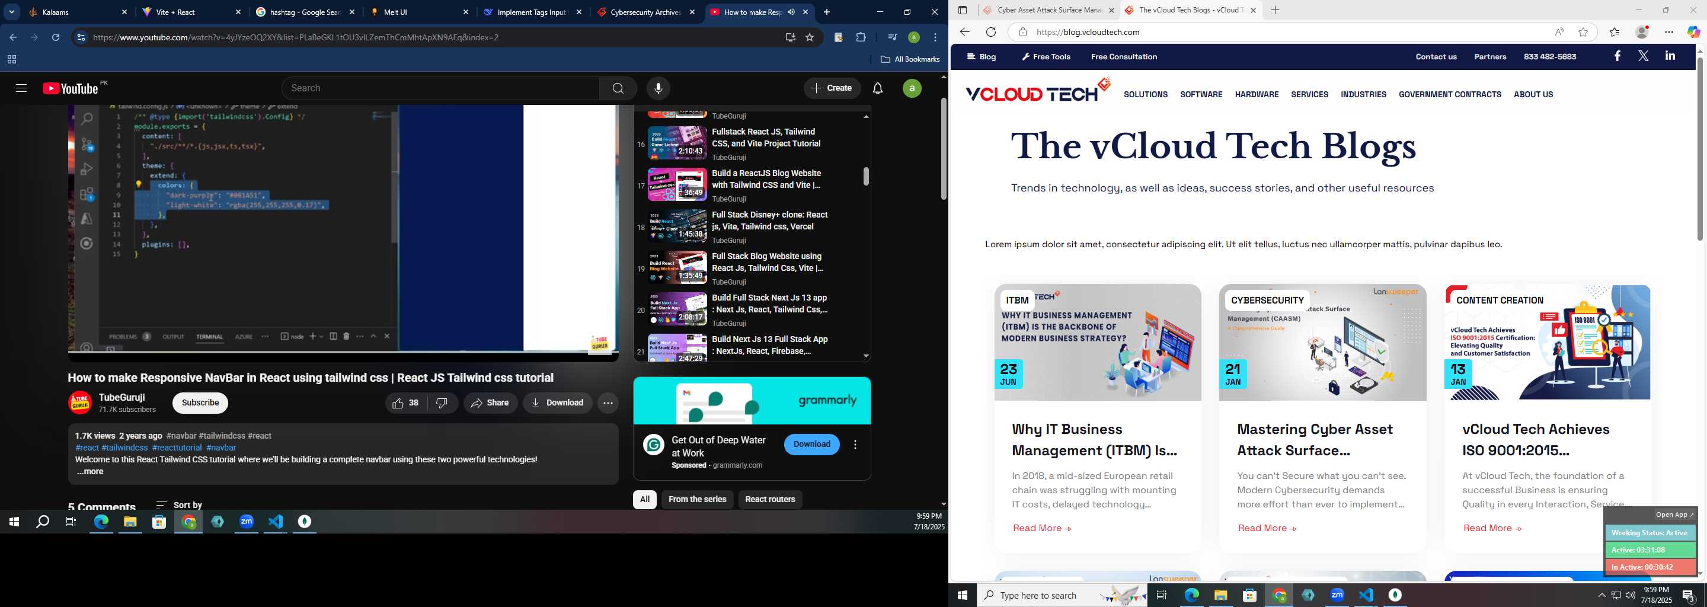The width and height of the screenshot is (1707, 607).
Task: Click the Windows Start button in right taskbar
Action: [x=962, y=595]
